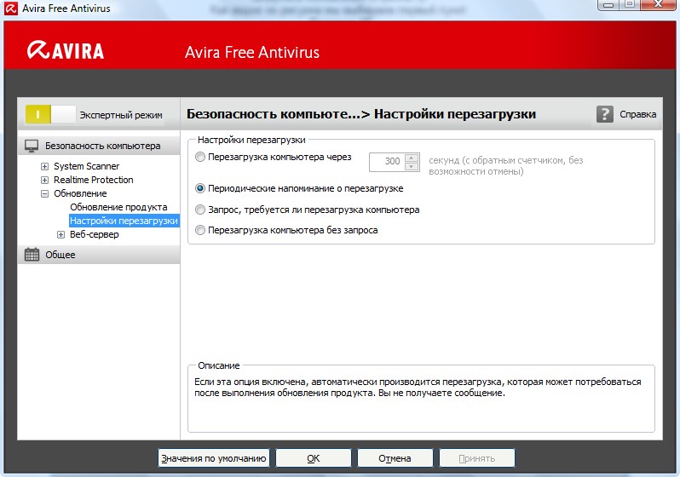680x477 pixels.
Task: Expand the Realtime Protection tree node
Action: tap(44, 180)
